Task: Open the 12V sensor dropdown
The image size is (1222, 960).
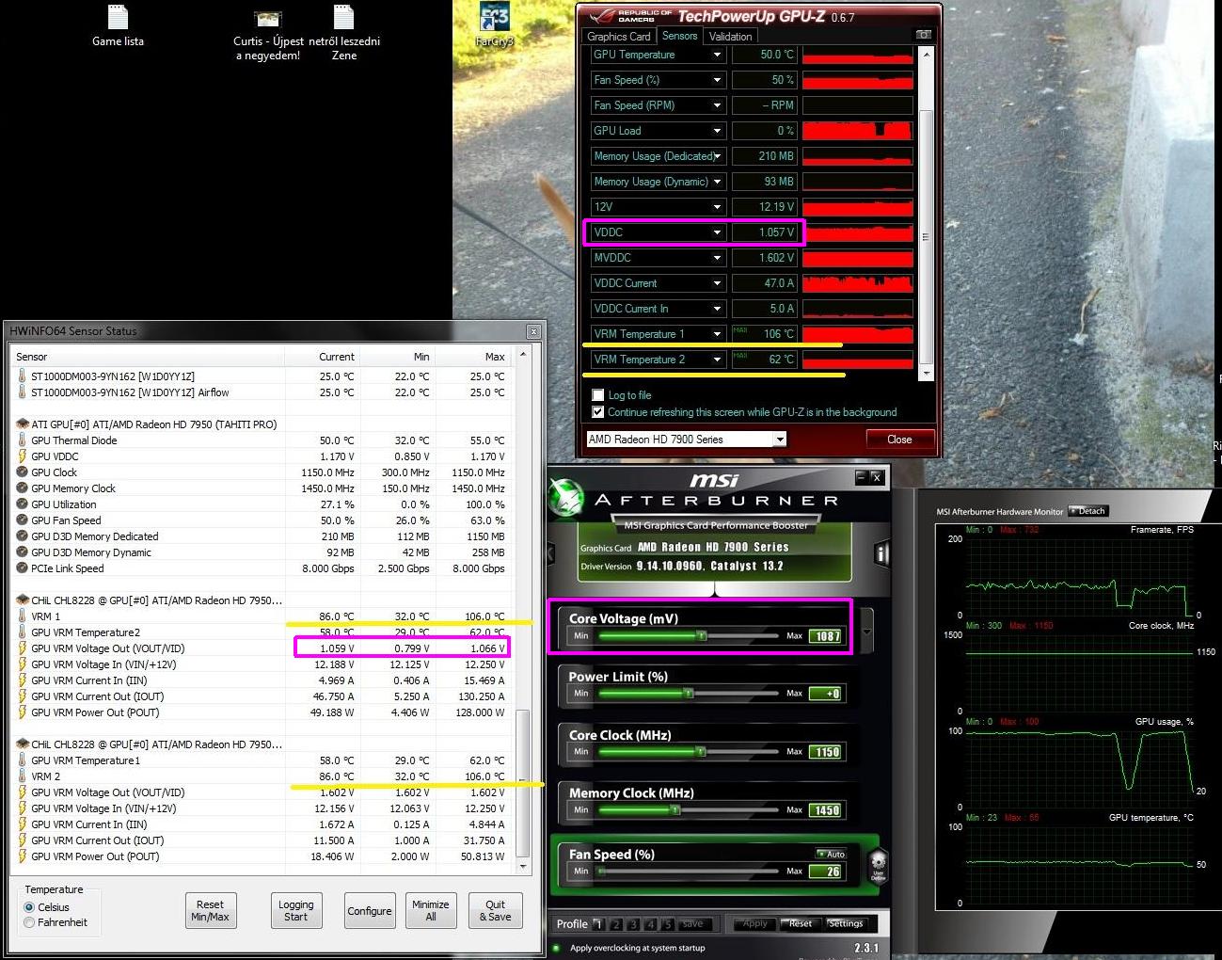Action: tap(717, 207)
